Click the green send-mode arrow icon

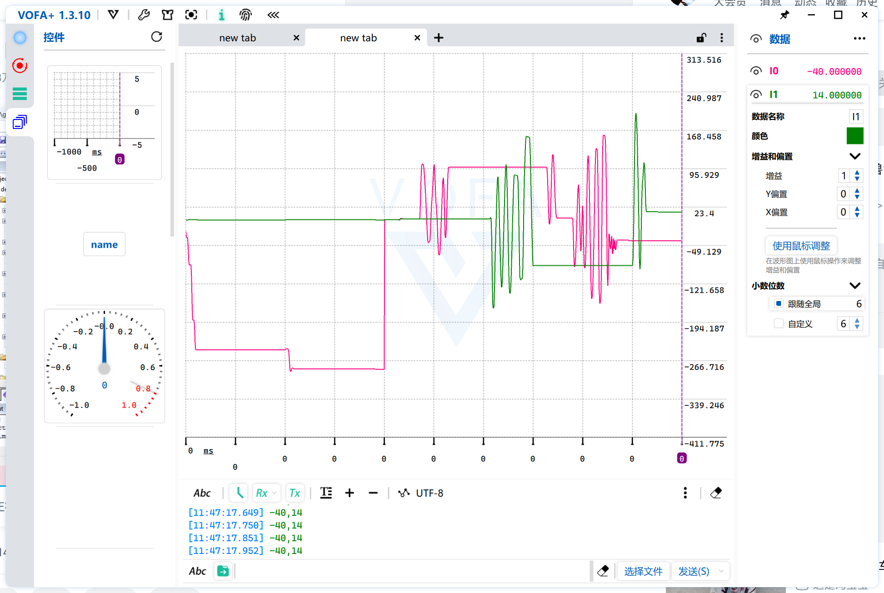click(223, 571)
